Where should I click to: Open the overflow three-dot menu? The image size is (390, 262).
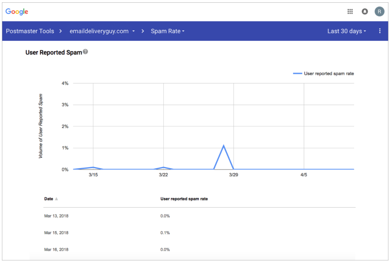click(380, 31)
